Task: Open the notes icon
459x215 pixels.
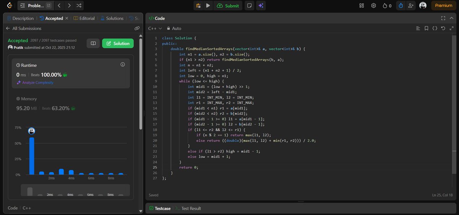Action: (249, 5)
